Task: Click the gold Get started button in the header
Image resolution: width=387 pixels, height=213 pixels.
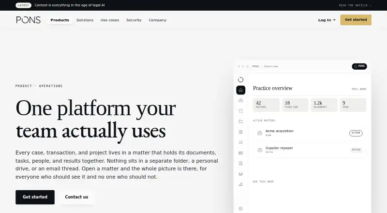Action: [x=356, y=20]
